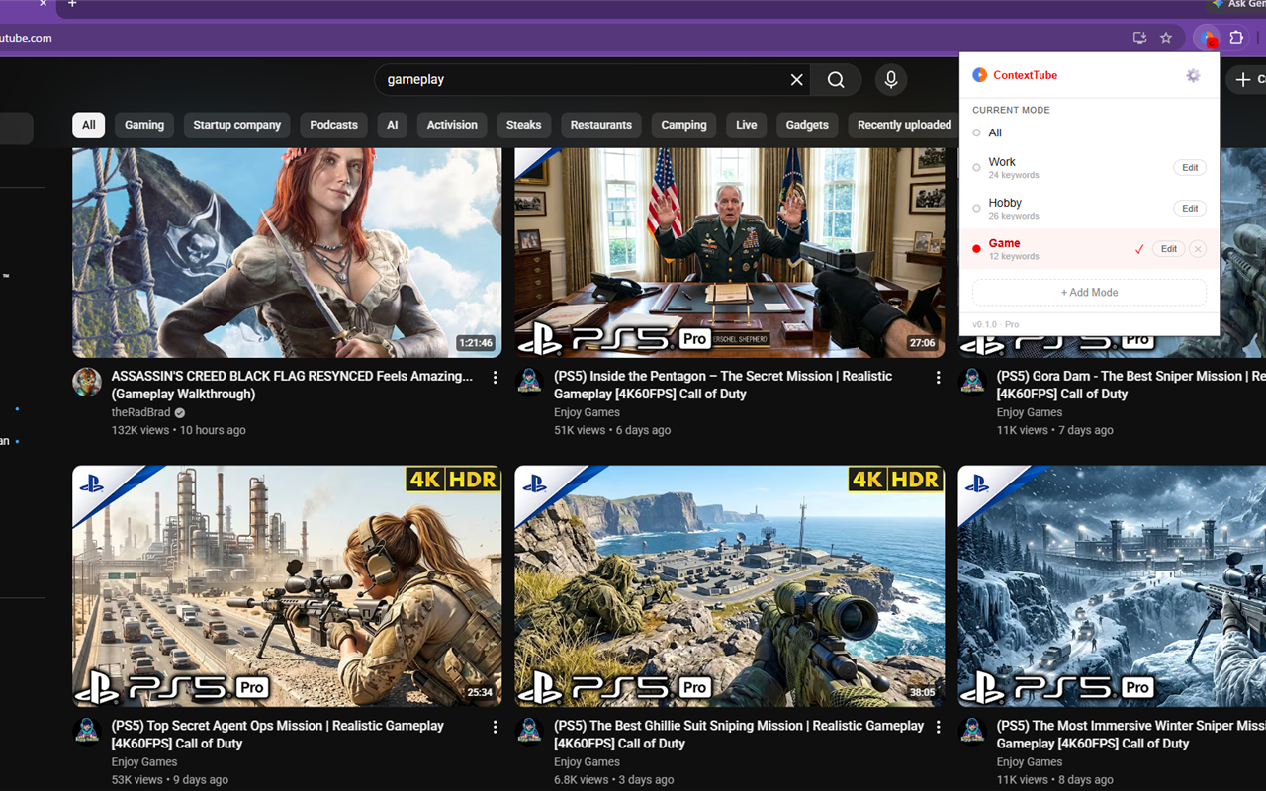Filter results by Startup company chip
The width and height of the screenshot is (1266, 791).
[x=237, y=125]
